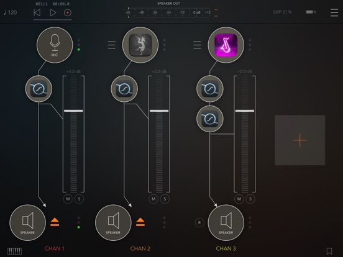Expand the orange eject arrow on Chan 1

coord(55,222)
